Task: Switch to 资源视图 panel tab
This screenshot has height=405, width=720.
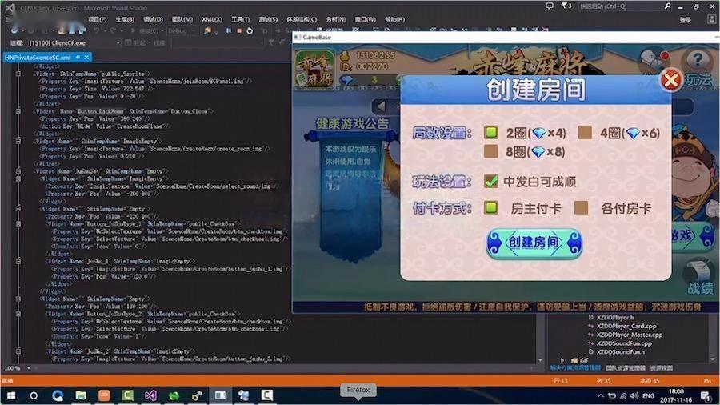Action: [662, 368]
